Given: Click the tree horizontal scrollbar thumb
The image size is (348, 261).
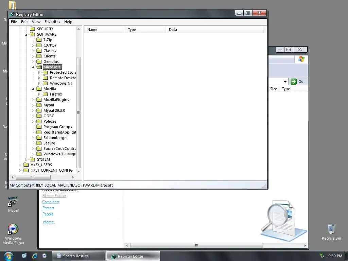Looking at the screenshot, I should (x=33, y=177).
